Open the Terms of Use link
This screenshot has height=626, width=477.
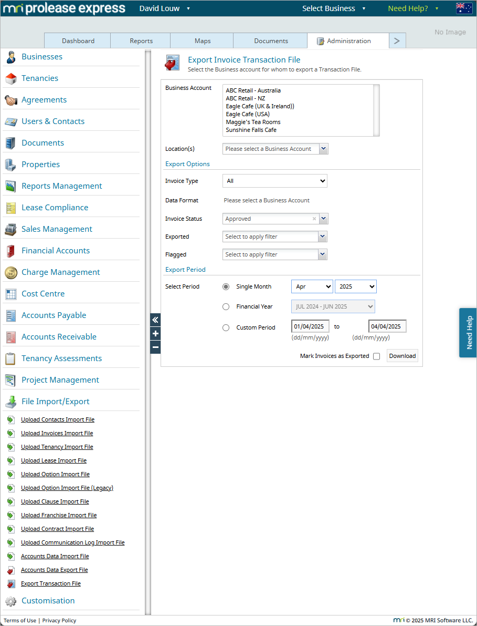20,620
